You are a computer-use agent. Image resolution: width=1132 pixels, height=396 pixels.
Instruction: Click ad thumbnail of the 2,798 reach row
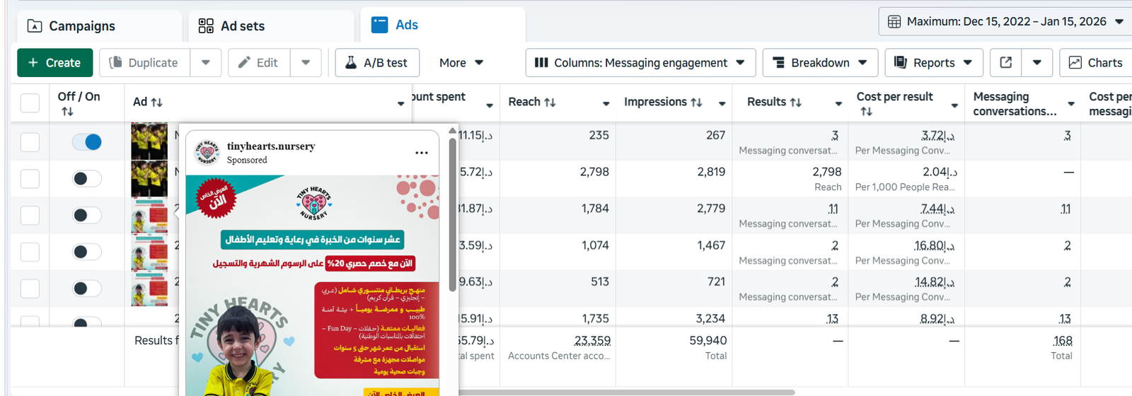(x=149, y=178)
